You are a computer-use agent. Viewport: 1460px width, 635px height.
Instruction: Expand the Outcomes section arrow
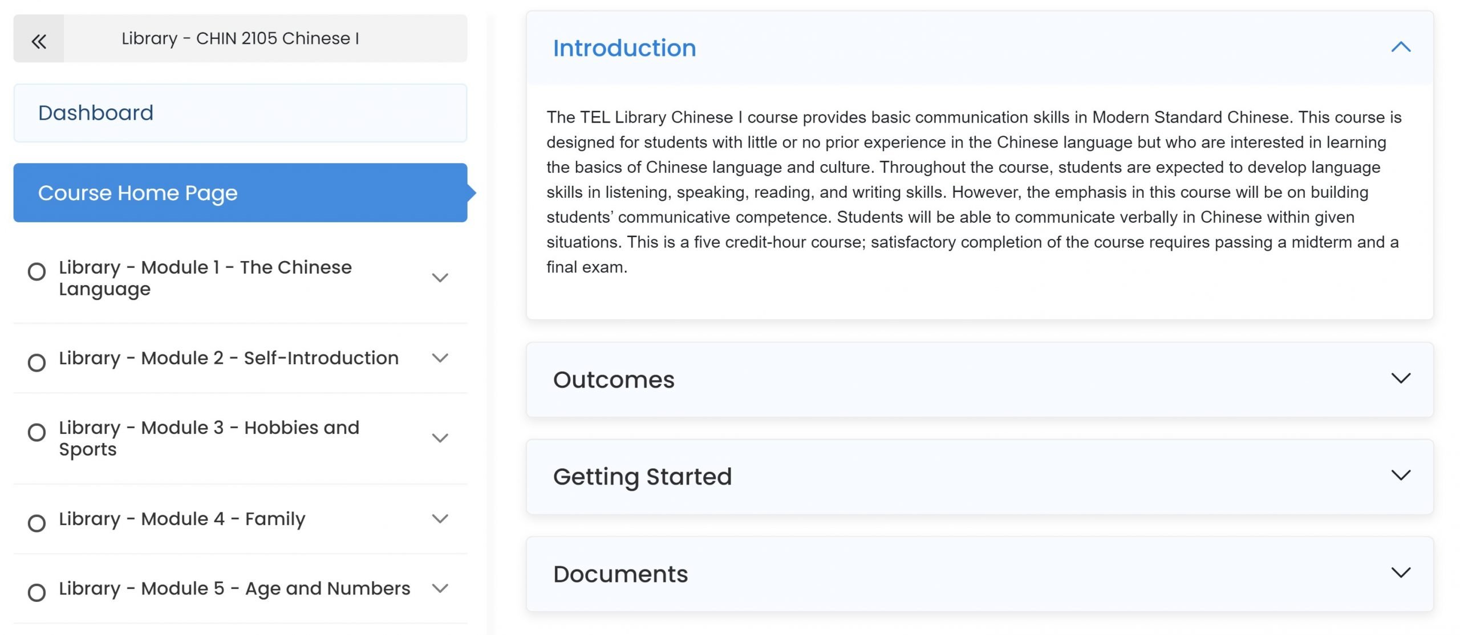point(1400,378)
